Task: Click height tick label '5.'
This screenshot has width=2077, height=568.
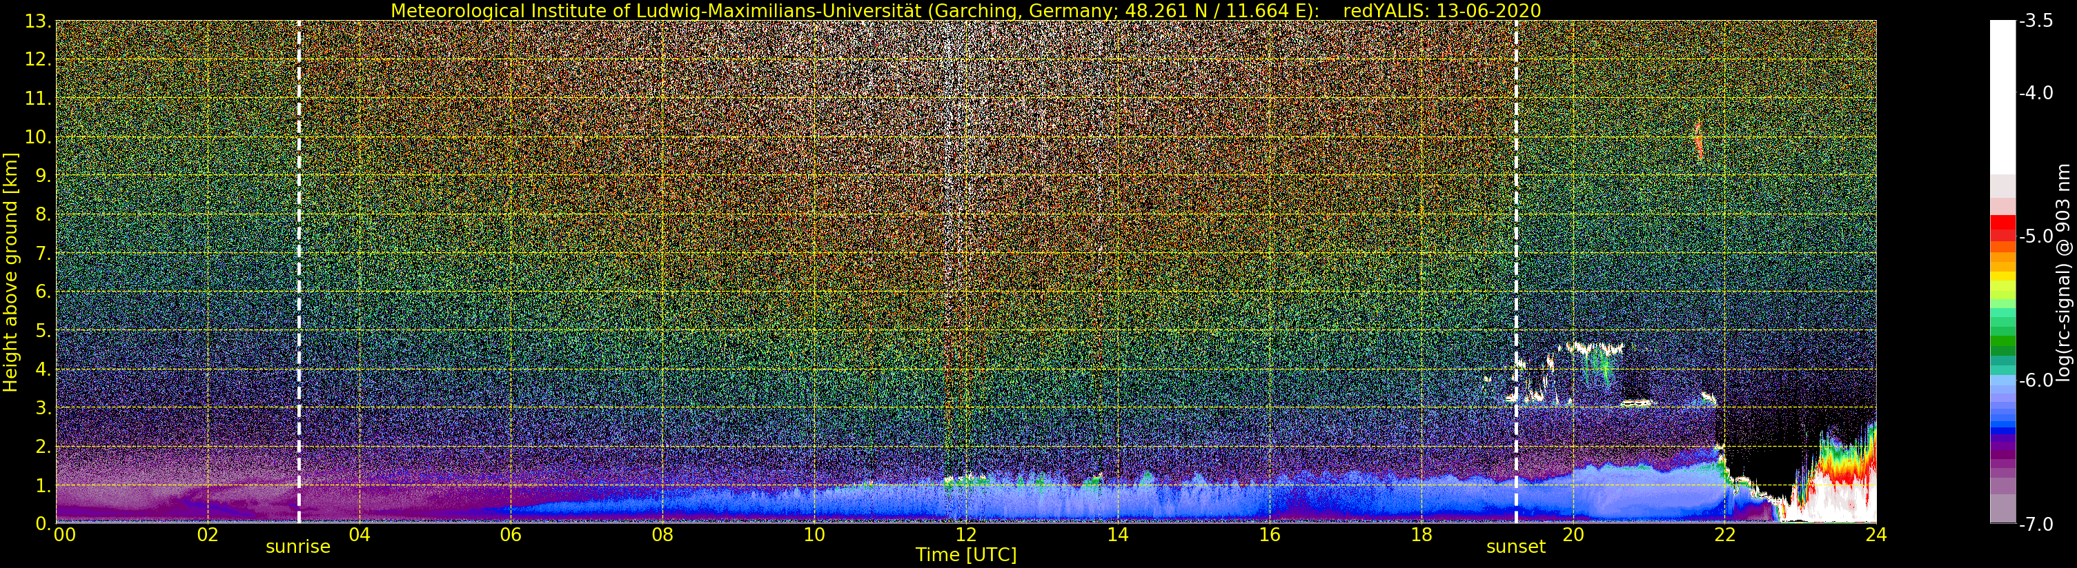Action: coord(43,330)
